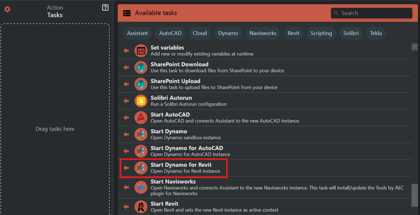420x215 pixels.
Task: Click the Set variables task icon
Action: (x=141, y=51)
